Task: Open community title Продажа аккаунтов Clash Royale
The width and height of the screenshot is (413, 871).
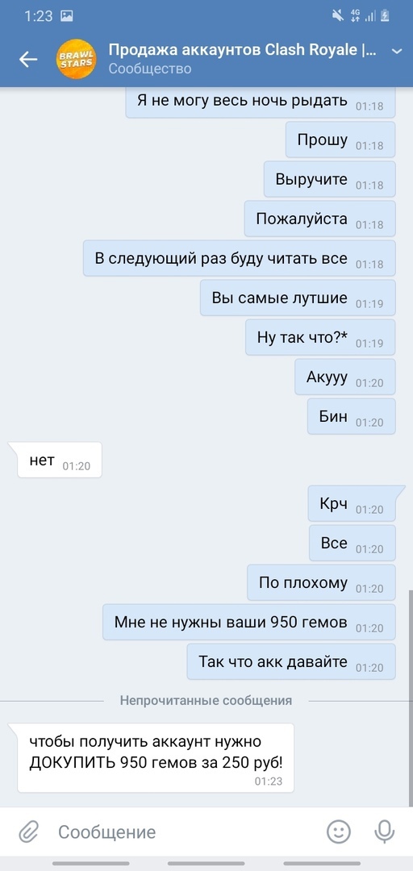Action: coord(244,50)
